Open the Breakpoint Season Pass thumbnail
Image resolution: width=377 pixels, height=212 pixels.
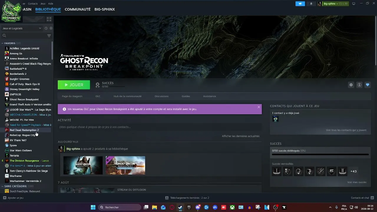click(x=125, y=165)
